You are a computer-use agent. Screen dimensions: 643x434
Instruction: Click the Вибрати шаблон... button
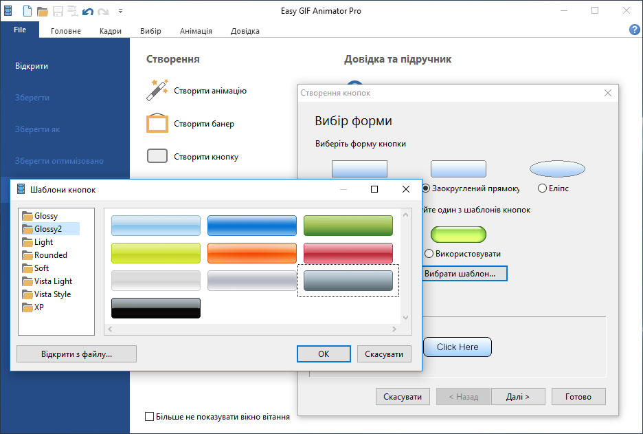(464, 274)
